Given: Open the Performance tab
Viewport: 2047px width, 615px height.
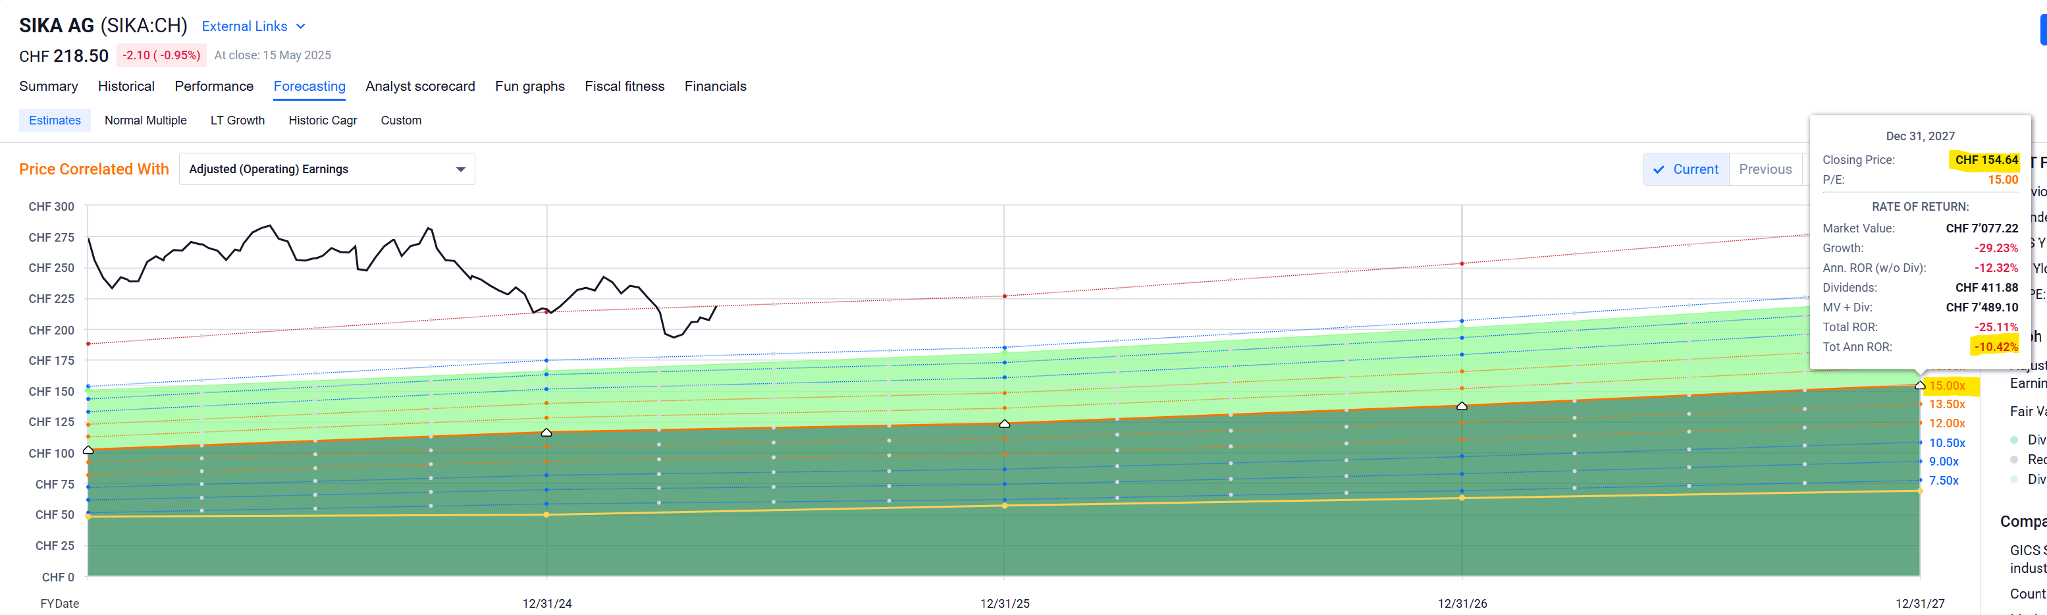Looking at the screenshot, I should pos(214,86).
